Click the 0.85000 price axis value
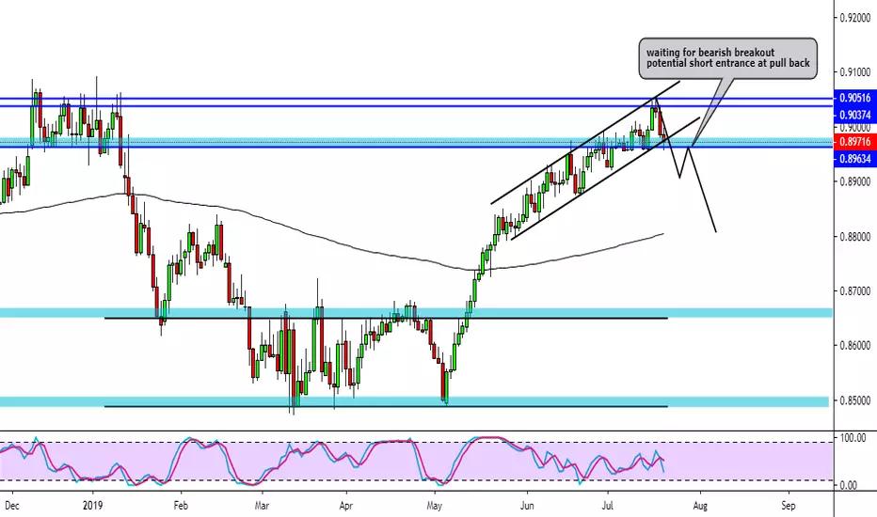Image resolution: width=877 pixels, height=517 pixels. 855,400
